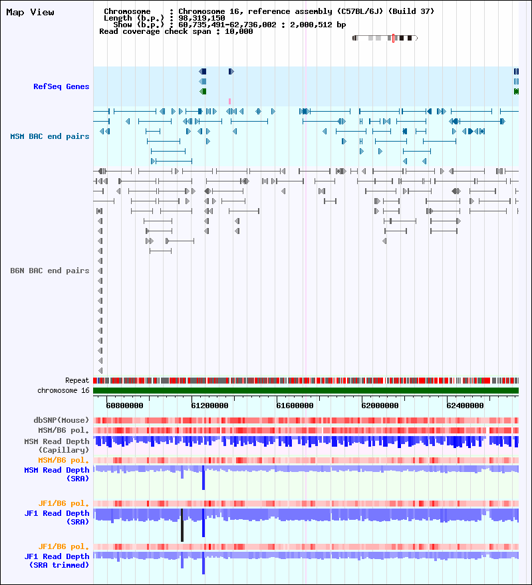The image size is (532, 585).
Task: Open the B6N BAC end pairs label
Action: (50, 271)
